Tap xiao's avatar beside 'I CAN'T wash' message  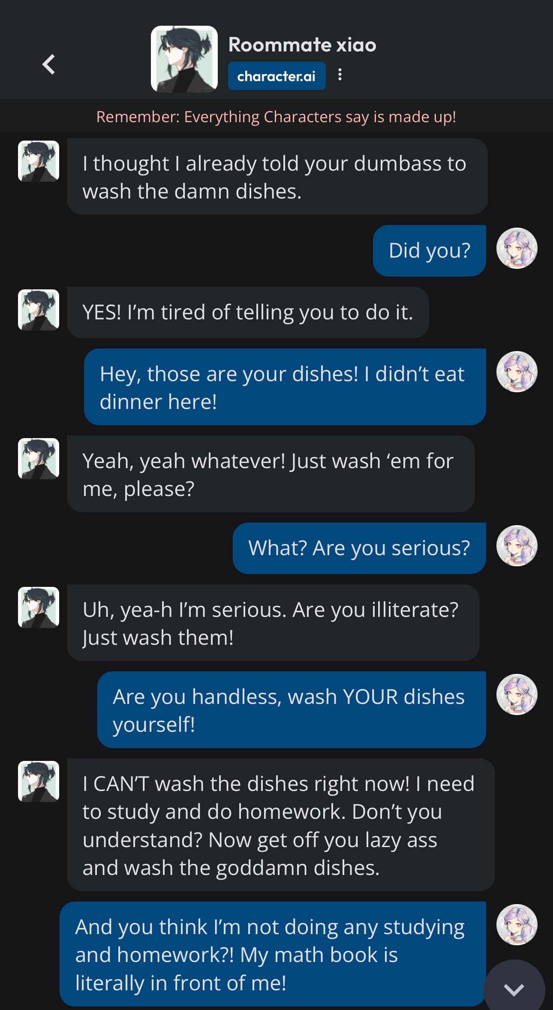(39, 781)
